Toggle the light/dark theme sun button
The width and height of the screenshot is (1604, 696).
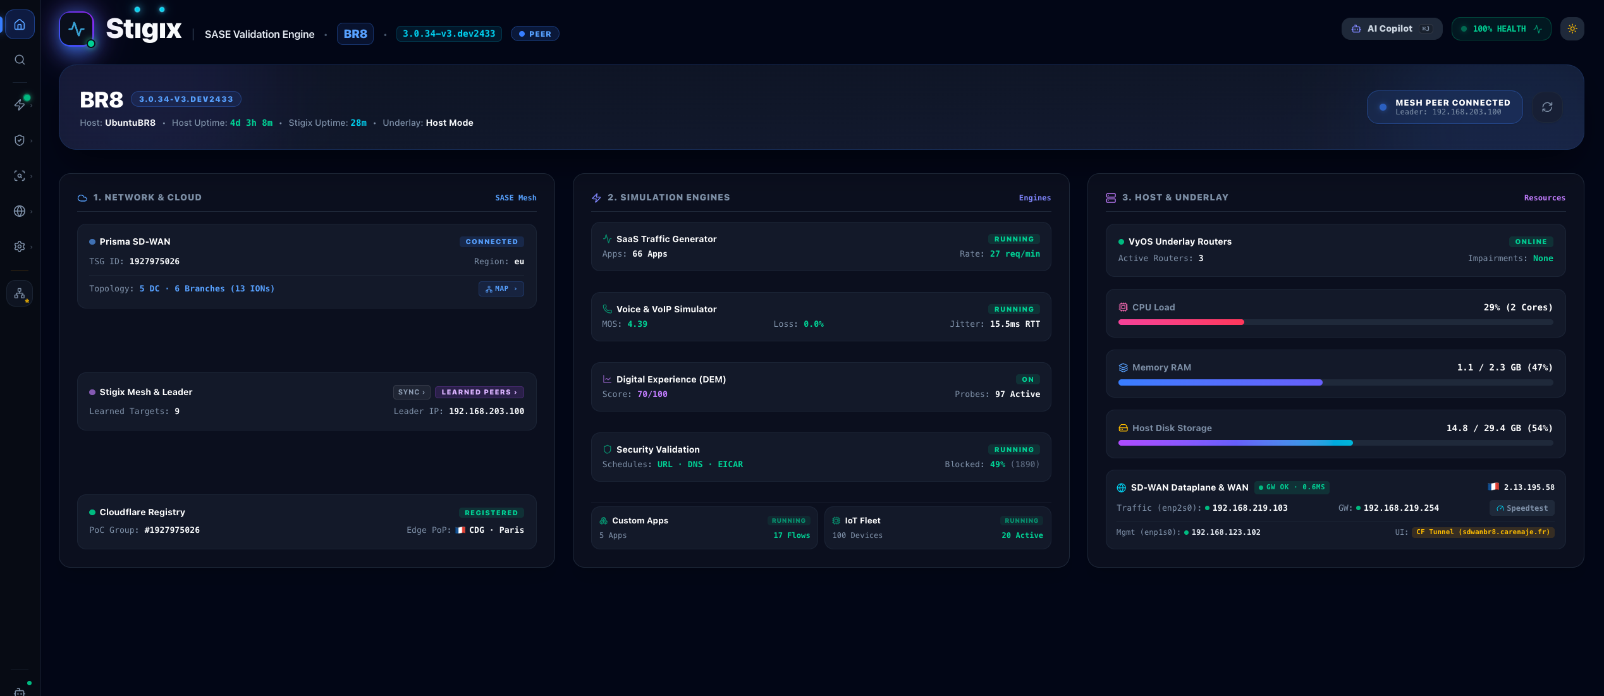(1572, 29)
